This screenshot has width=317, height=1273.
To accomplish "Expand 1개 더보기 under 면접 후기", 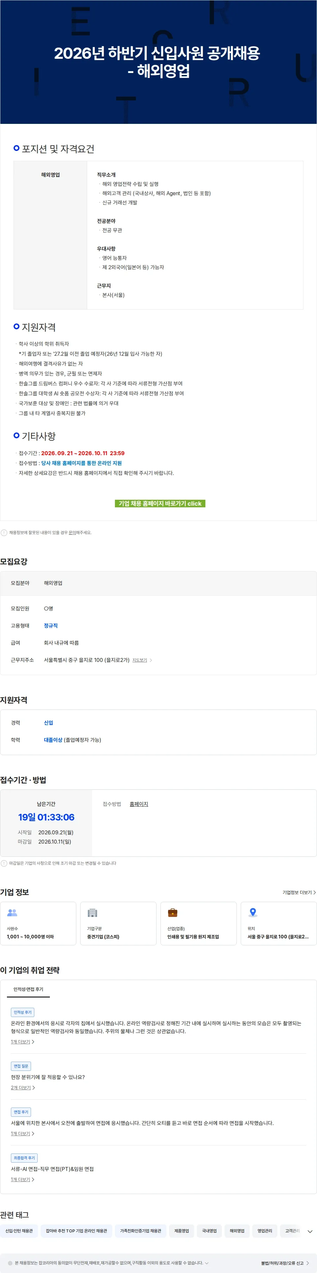I will click(22, 1133).
